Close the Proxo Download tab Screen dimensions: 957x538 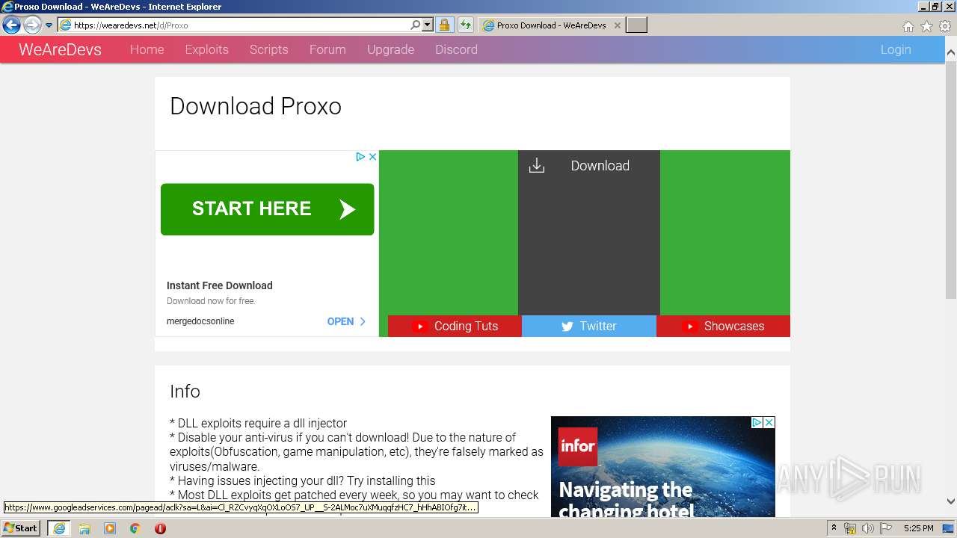[x=618, y=25]
